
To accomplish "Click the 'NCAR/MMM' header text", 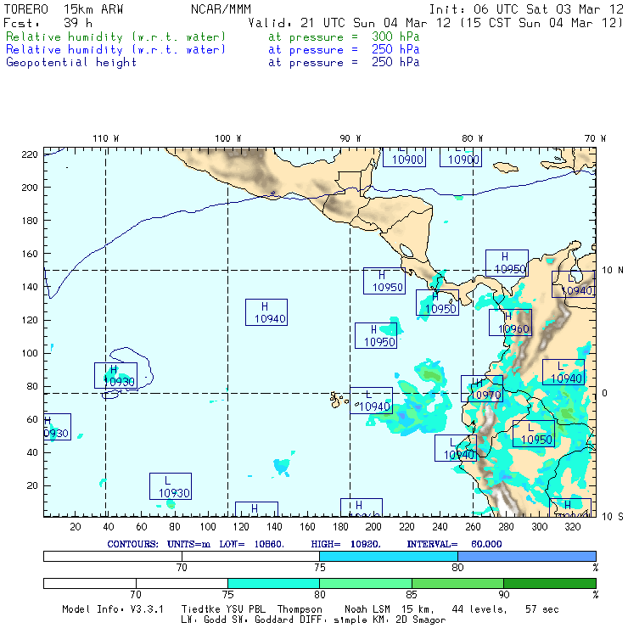I will (221, 9).
